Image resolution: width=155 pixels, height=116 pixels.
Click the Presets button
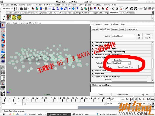tap(148, 38)
